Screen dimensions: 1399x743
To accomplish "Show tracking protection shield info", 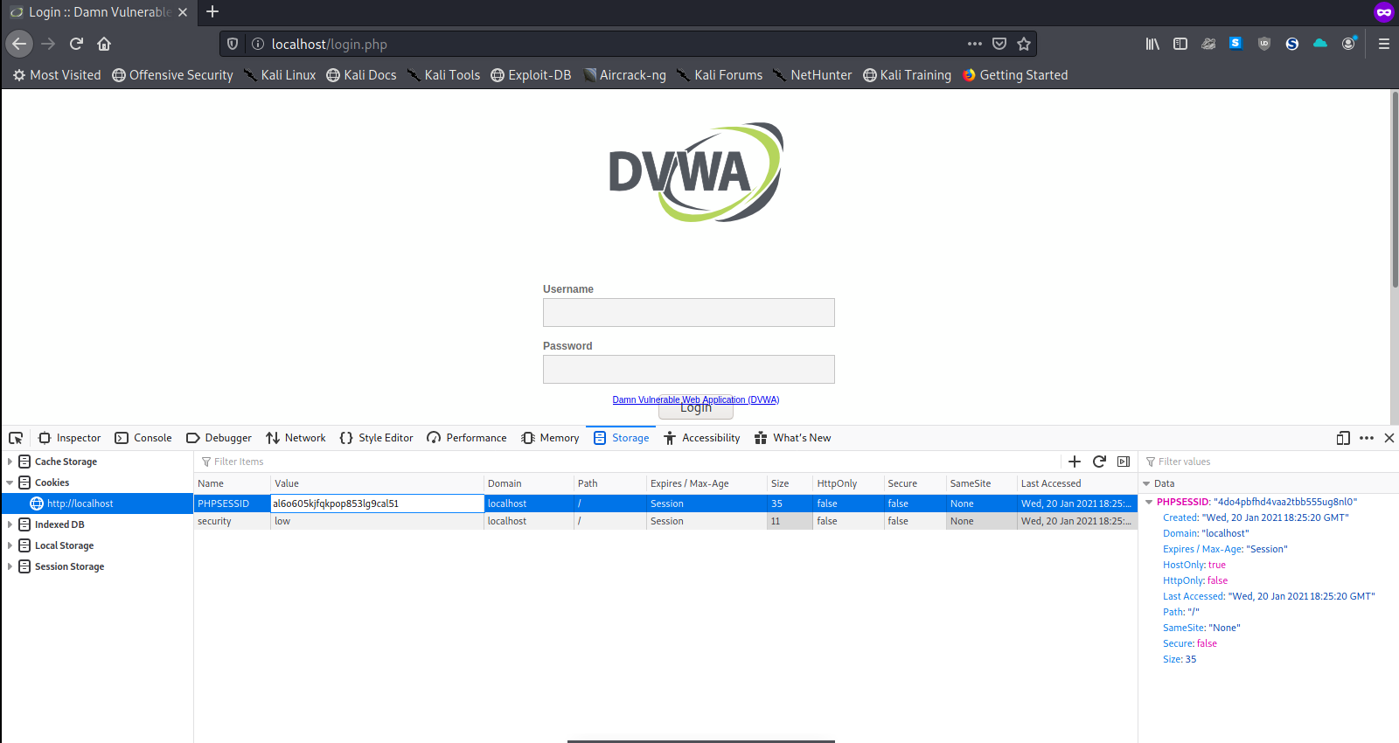I will [233, 44].
